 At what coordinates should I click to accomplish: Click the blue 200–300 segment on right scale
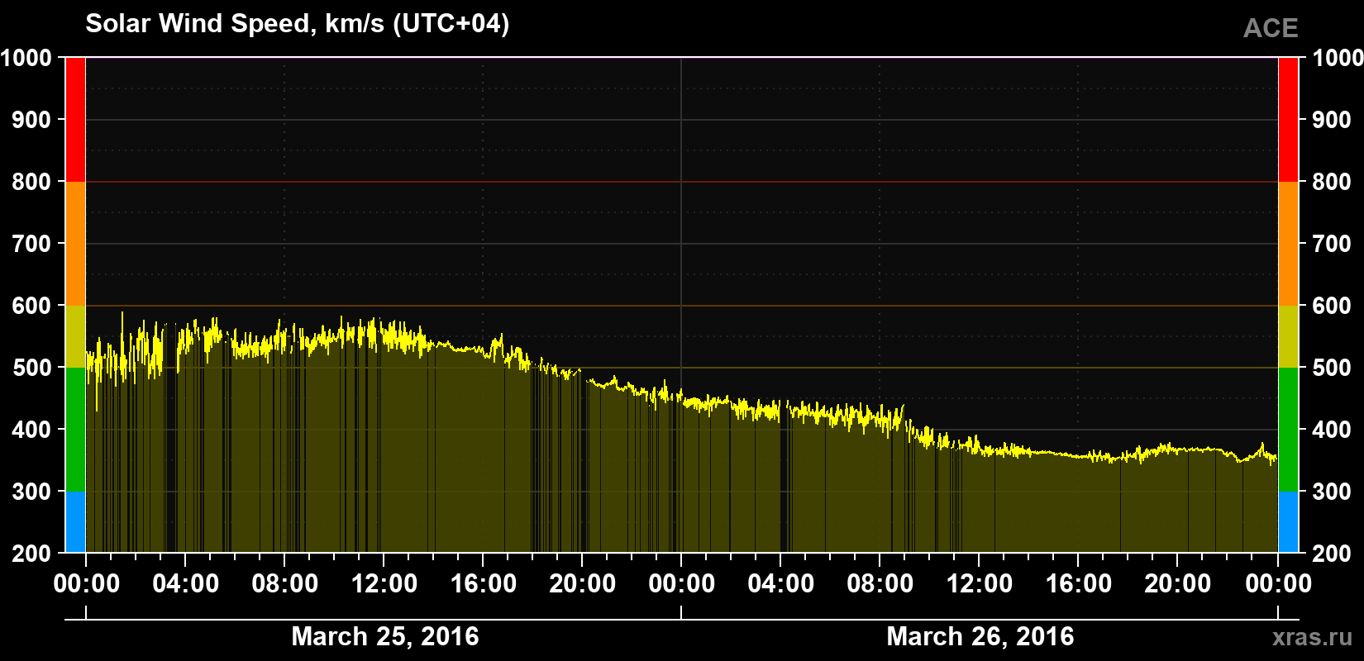(1289, 522)
